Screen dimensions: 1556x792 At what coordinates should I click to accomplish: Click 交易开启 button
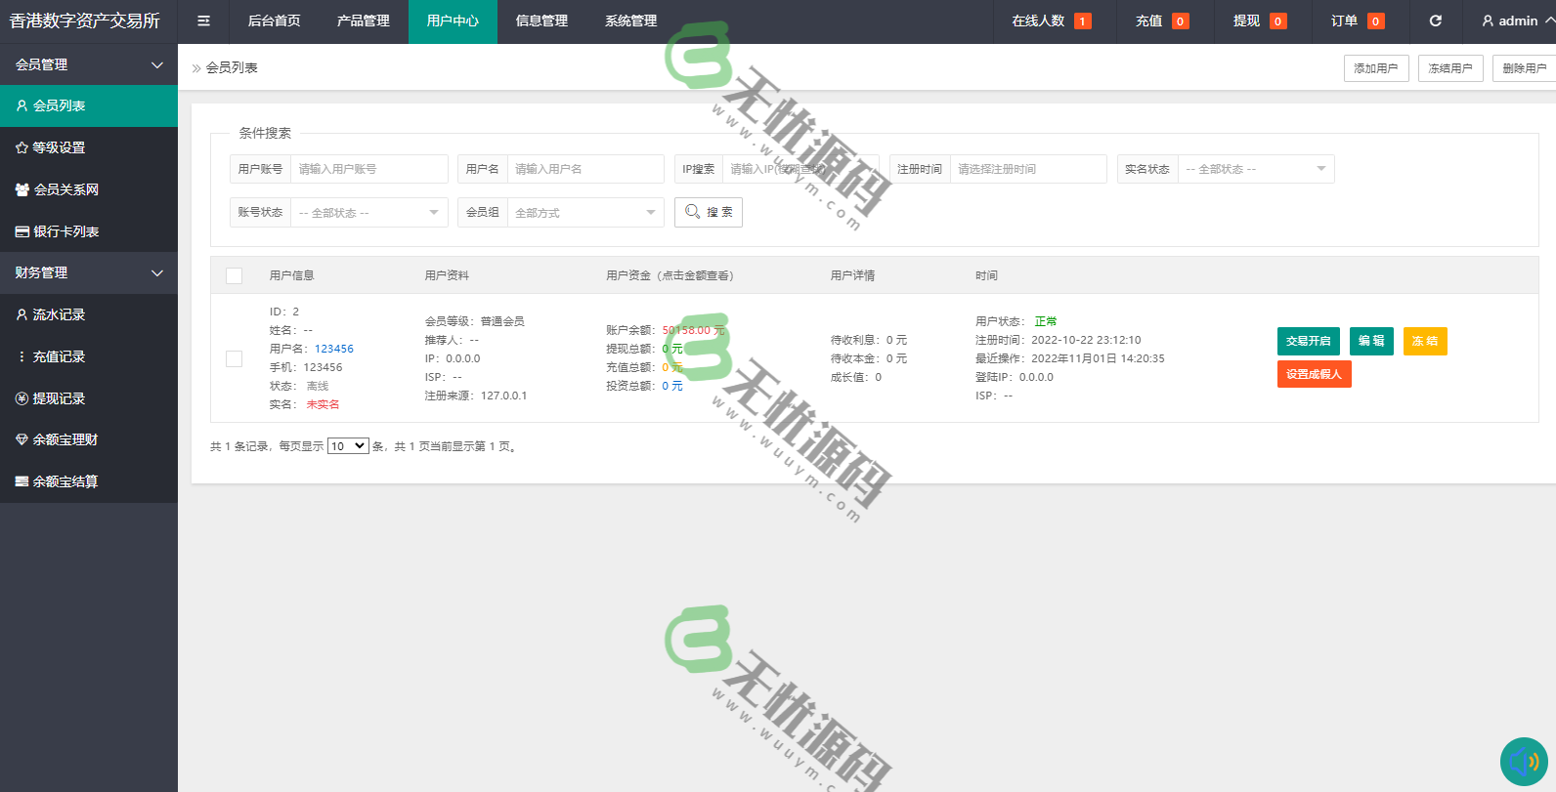(1309, 341)
